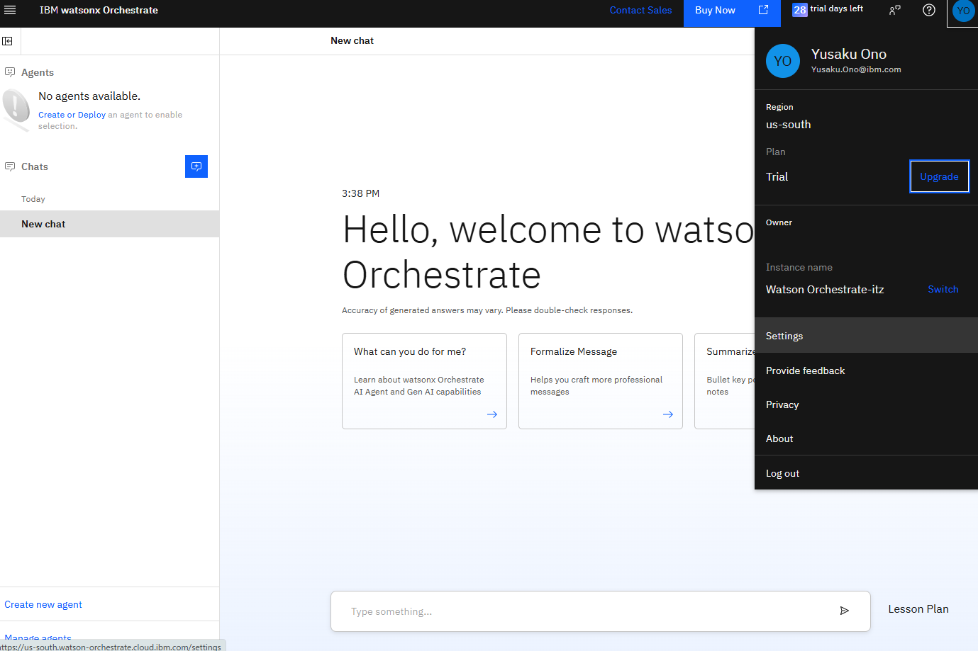This screenshot has width=978, height=651.
Task: Click the us-south region value
Action: pyautogui.click(x=788, y=124)
